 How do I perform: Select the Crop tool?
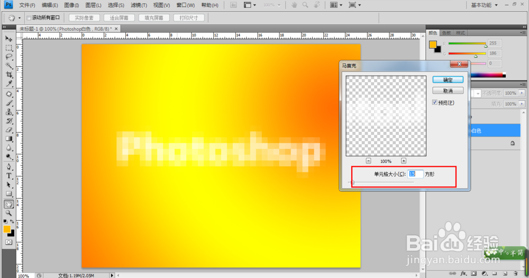[x=9, y=75]
